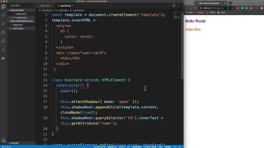Go forward in the Chrome browser

pyautogui.click(x=191, y=8)
